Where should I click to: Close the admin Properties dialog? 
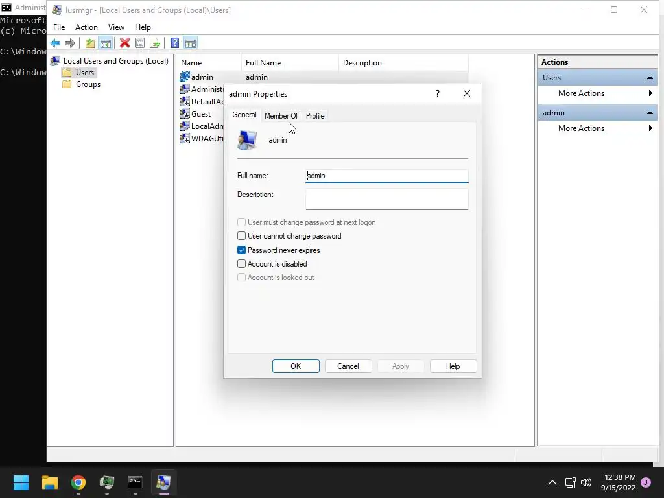[x=467, y=93]
